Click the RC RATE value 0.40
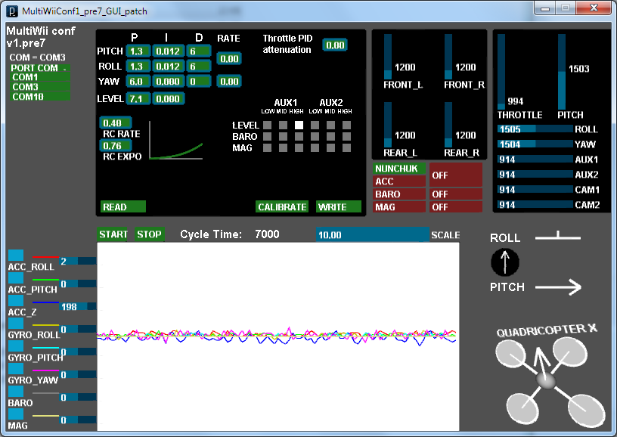The height and width of the screenshot is (437, 617). pyautogui.click(x=115, y=123)
